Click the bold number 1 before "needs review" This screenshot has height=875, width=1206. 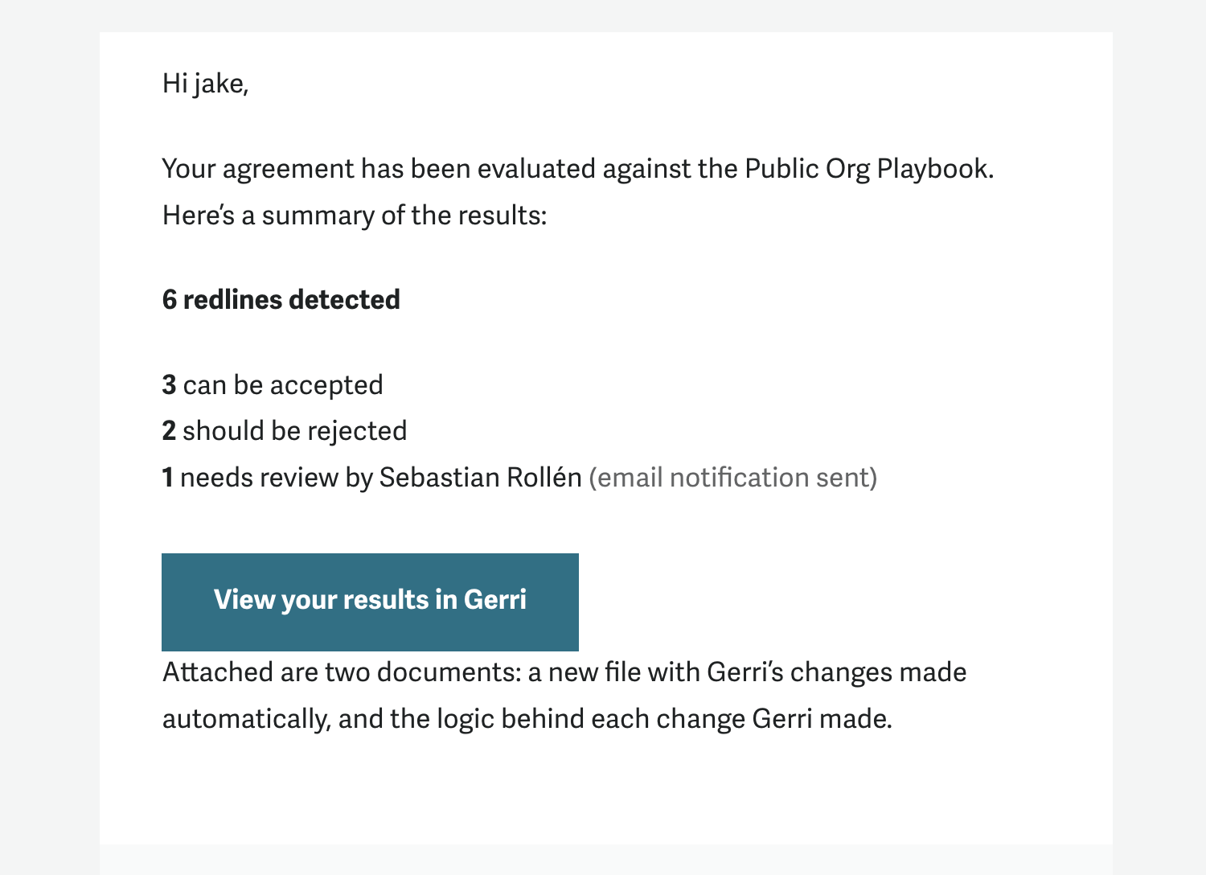pos(168,478)
